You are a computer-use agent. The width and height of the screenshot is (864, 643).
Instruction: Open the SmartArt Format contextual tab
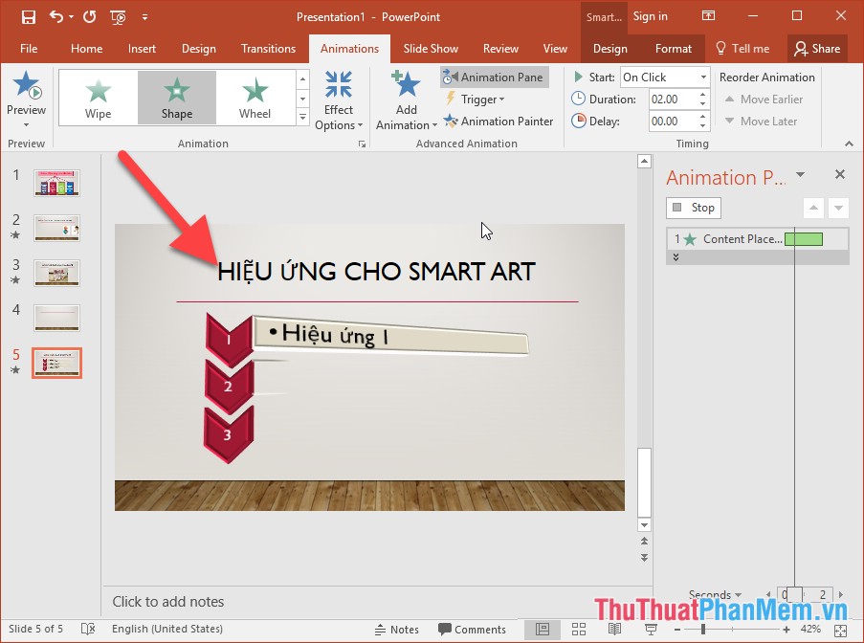(673, 48)
